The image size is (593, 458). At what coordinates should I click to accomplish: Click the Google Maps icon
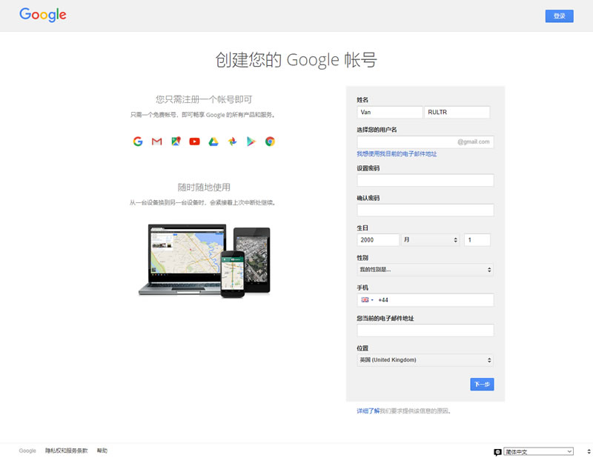pyautogui.click(x=176, y=142)
